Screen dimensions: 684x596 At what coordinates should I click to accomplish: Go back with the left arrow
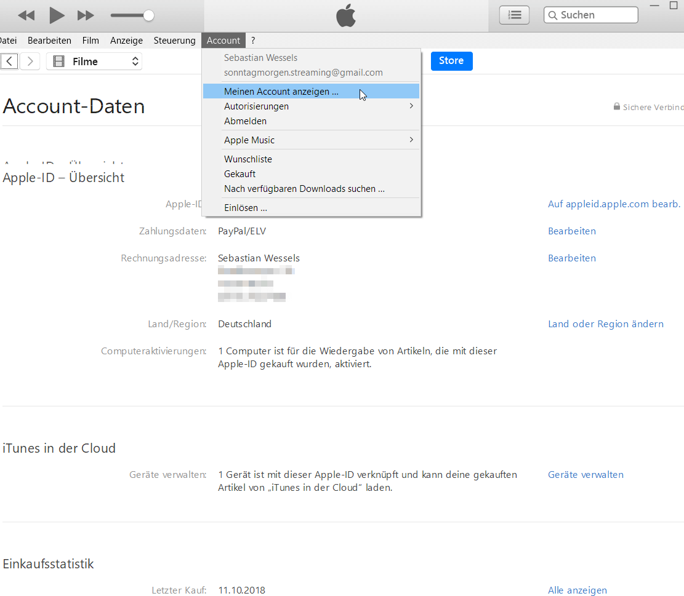pos(9,61)
